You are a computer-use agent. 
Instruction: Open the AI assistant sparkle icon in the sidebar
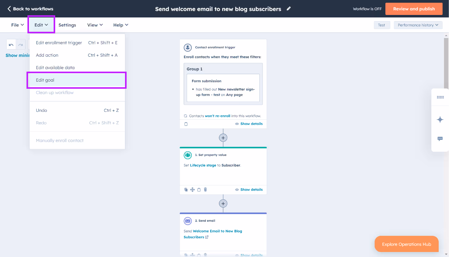[440, 119]
